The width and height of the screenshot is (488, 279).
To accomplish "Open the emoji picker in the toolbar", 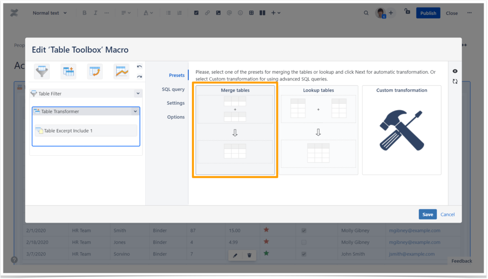I will coord(239,13).
